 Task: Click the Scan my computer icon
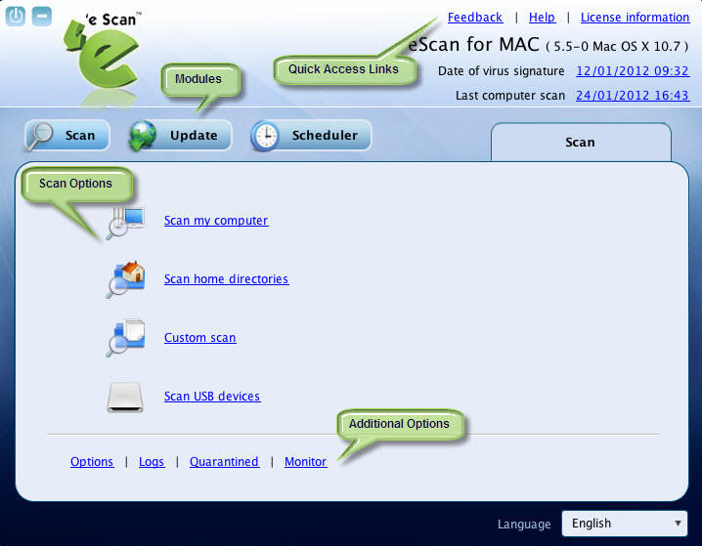point(125,223)
